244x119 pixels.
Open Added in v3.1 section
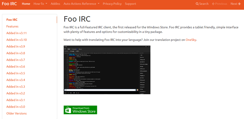coord(16,100)
